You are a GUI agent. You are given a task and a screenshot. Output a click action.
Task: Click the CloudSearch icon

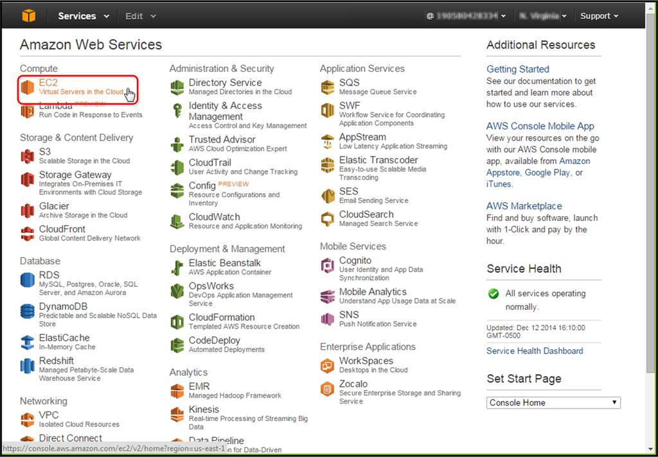click(328, 220)
